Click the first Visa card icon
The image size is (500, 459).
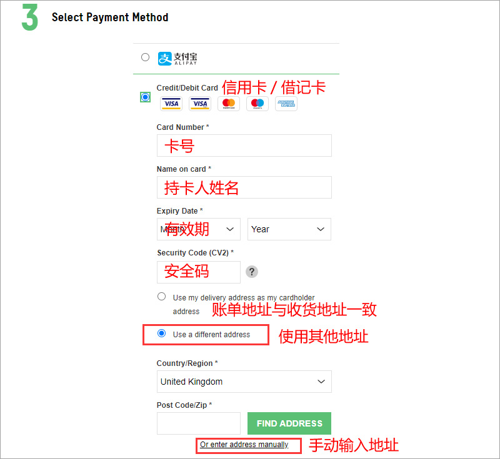click(x=171, y=104)
